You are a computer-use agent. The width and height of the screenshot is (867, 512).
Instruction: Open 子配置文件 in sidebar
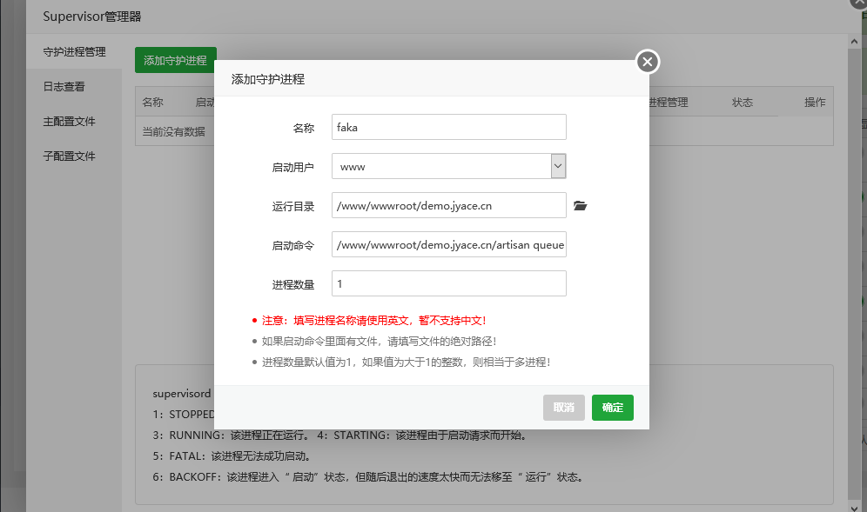click(x=69, y=156)
